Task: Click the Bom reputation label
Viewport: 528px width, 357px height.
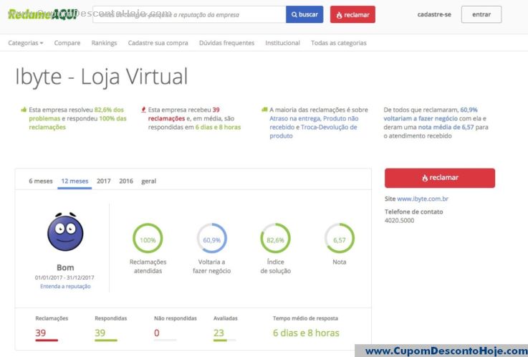Action: [65, 267]
